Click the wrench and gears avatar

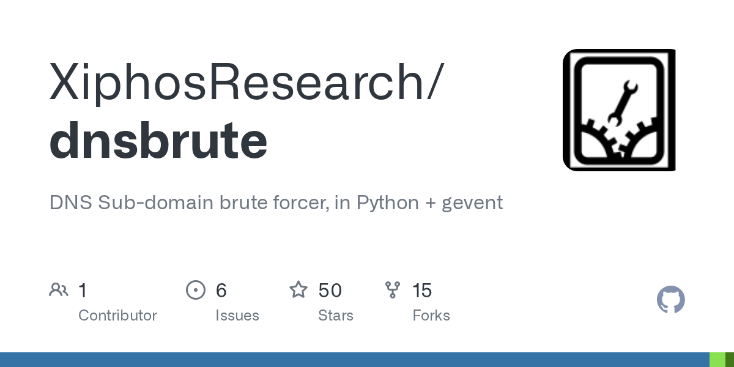(x=619, y=110)
